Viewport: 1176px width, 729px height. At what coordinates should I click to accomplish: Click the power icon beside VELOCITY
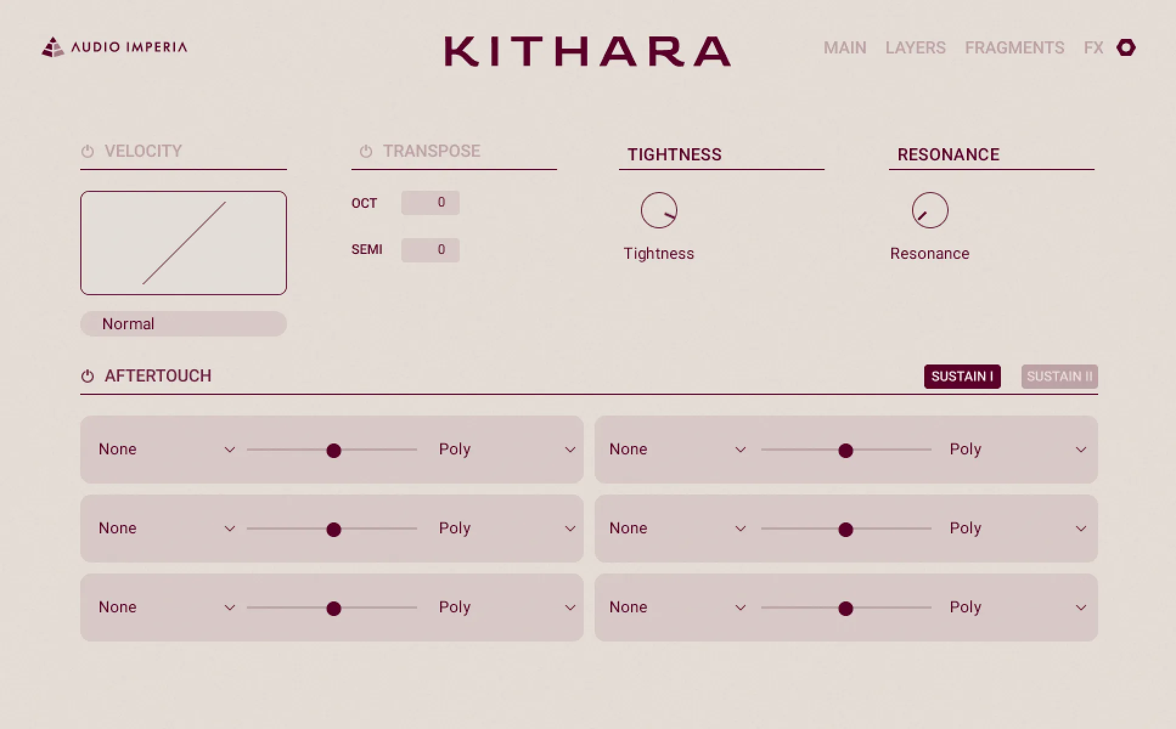[87, 151]
